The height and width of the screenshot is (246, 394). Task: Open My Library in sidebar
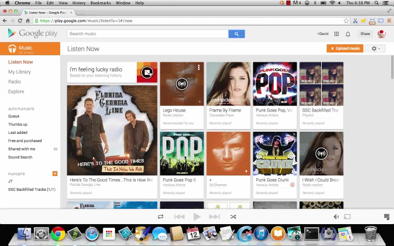tap(19, 72)
